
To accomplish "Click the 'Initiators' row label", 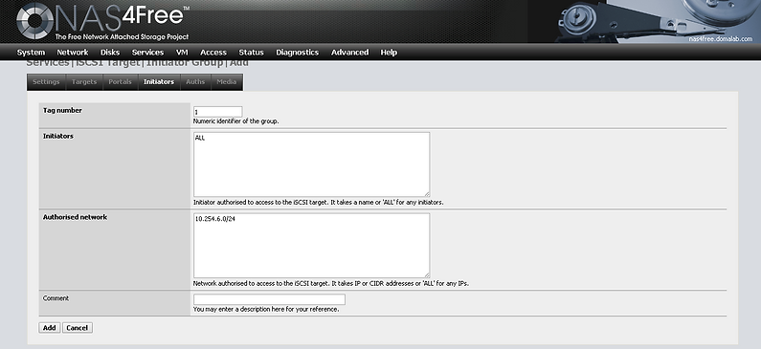I will pyautogui.click(x=57, y=136).
